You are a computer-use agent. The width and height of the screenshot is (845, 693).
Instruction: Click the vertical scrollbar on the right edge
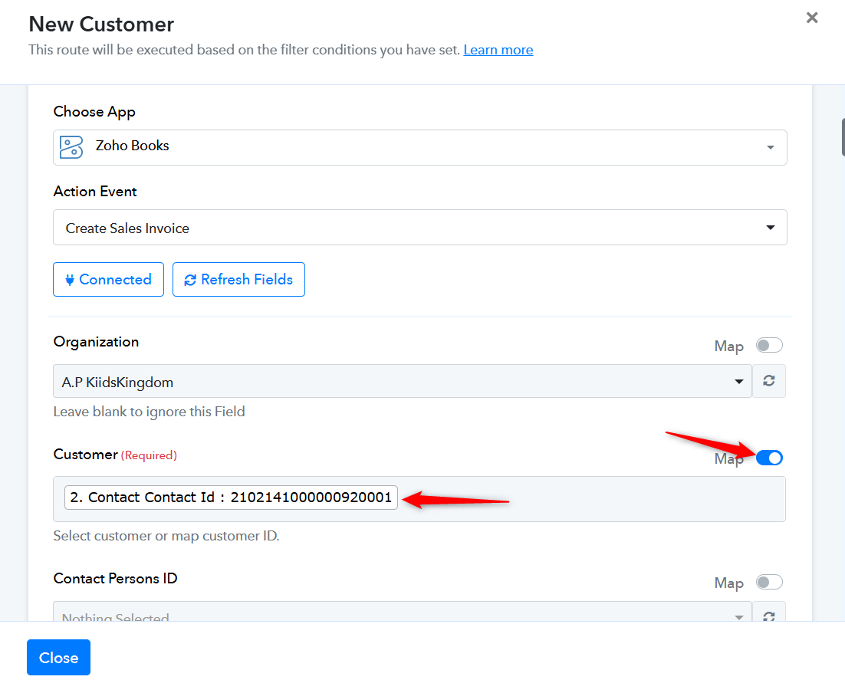(842, 137)
